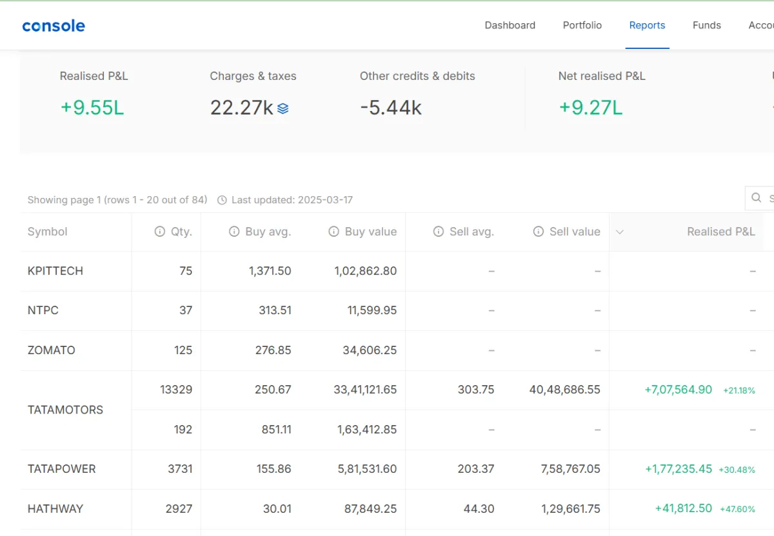Image resolution: width=774 pixels, height=536 pixels.
Task: Click the +30.48% percentage for TATAPOWER
Action: (x=737, y=470)
